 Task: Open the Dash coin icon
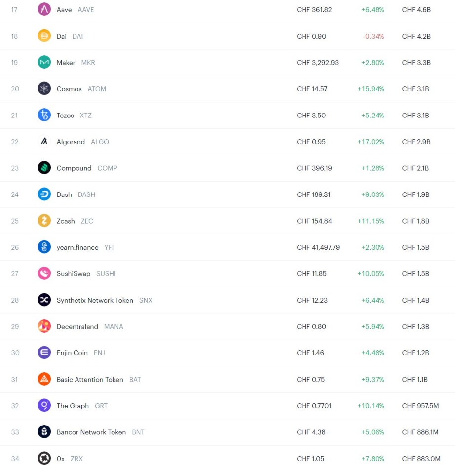point(44,194)
